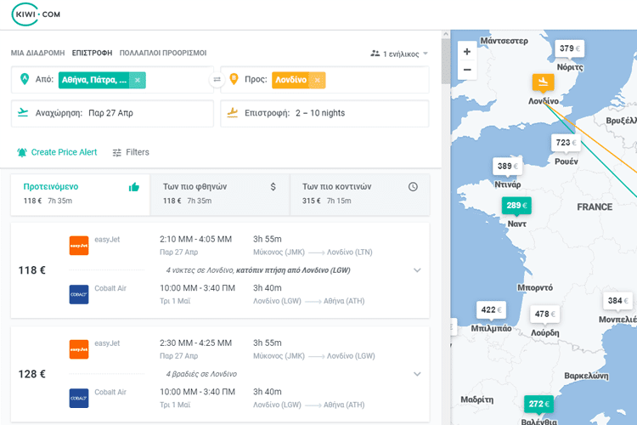The height and width of the screenshot is (425, 637).
Task: Select the 478 € Λούρδη map price
Action: pyautogui.click(x=544, y=314)
